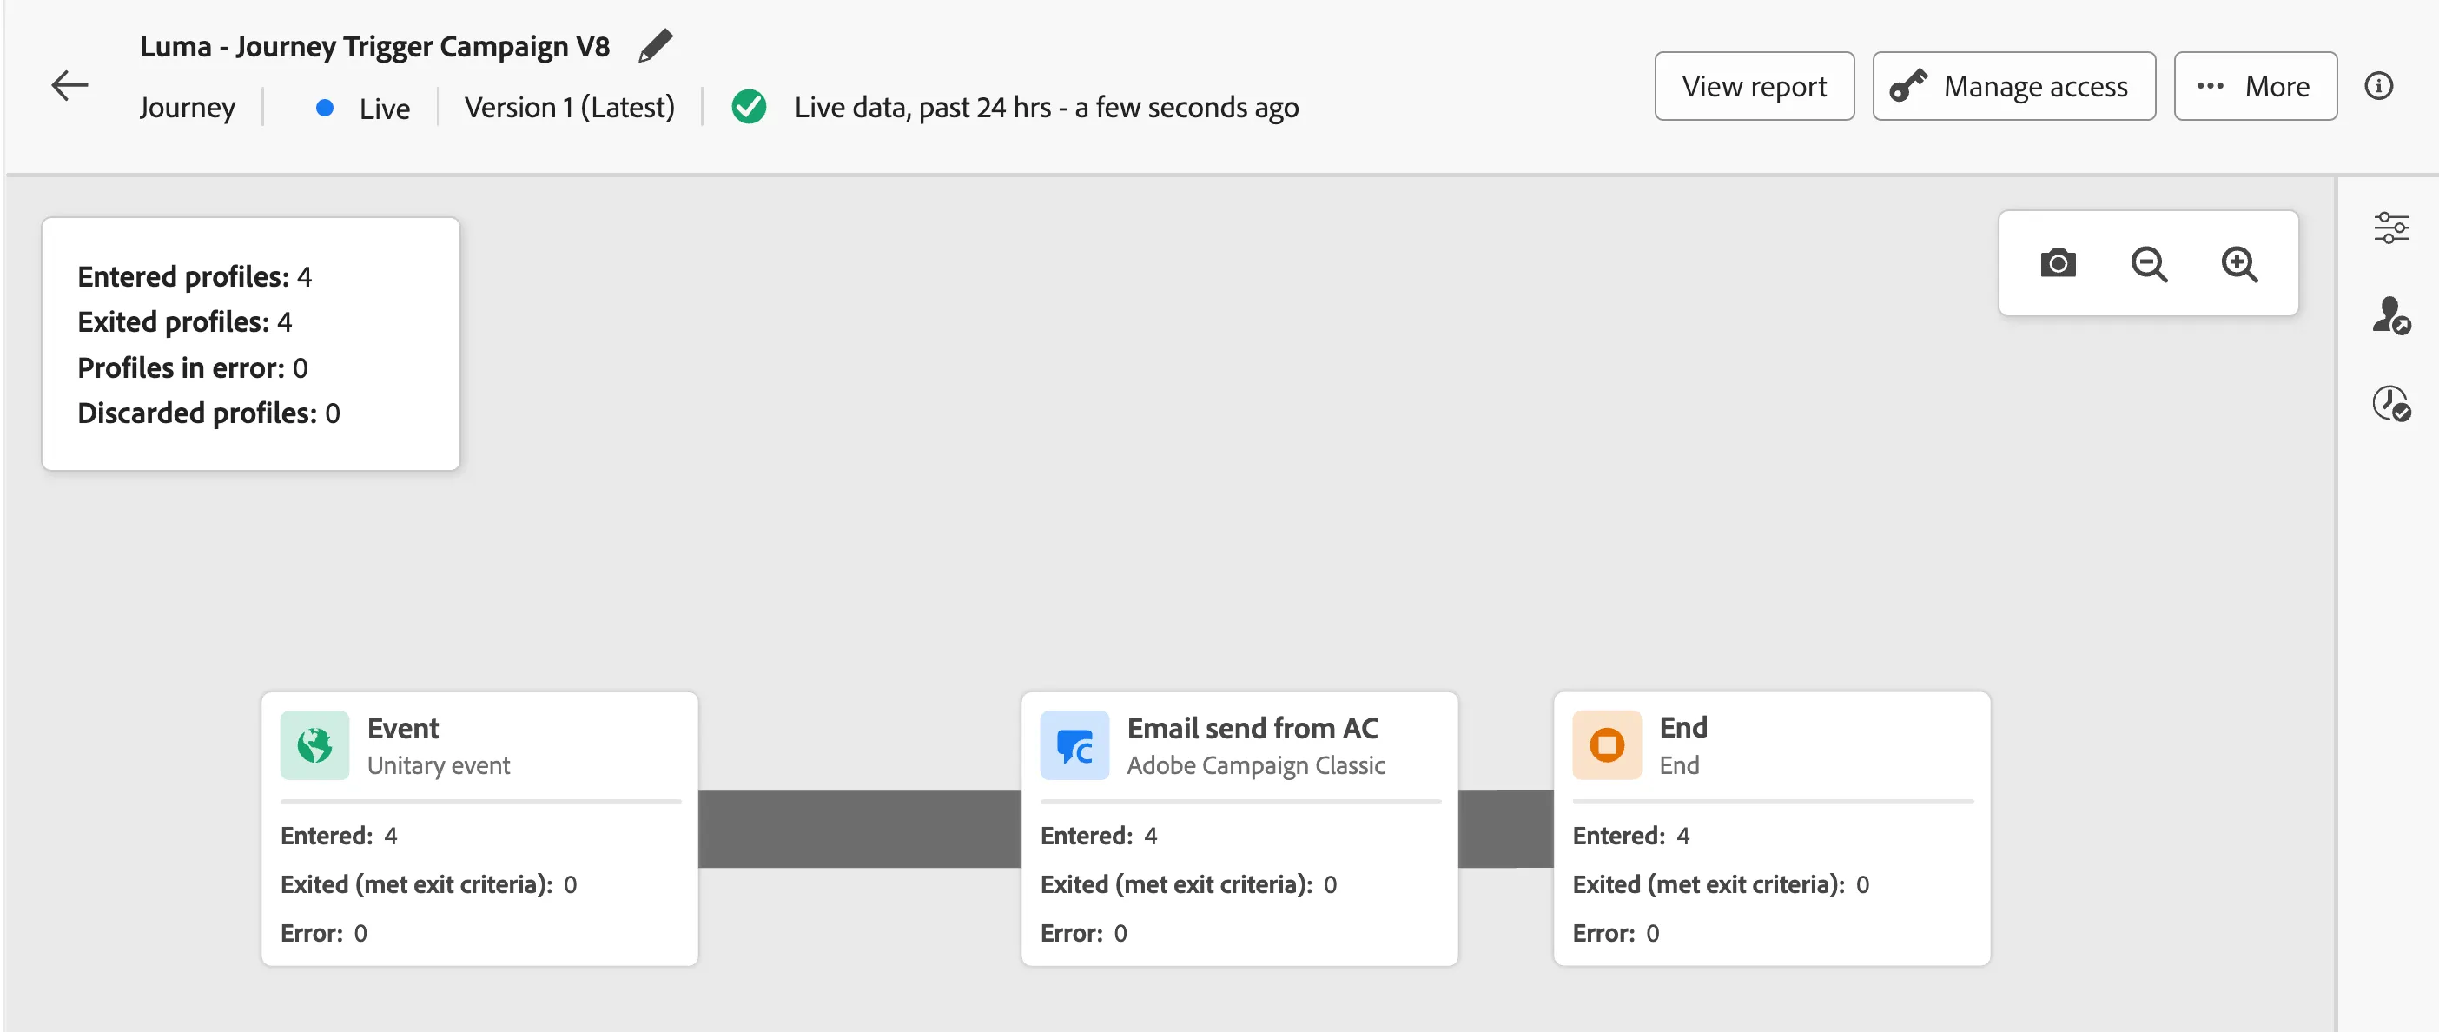Select the orange End node icon
The width and height of the screenshot is (2439, 1032).
coord(1607,745)
